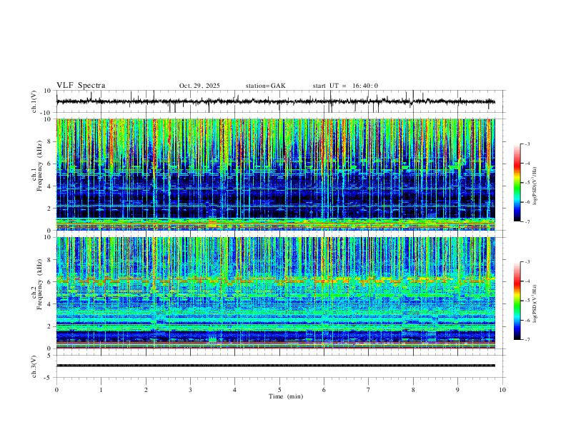The image size is (566, 437).
Task: Click the ch.1 voltage waveform trace
Action: [x=275, y=101]
